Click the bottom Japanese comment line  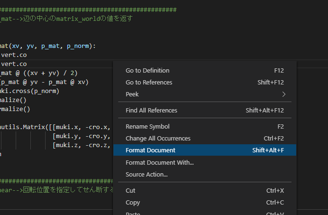(57, 190)
